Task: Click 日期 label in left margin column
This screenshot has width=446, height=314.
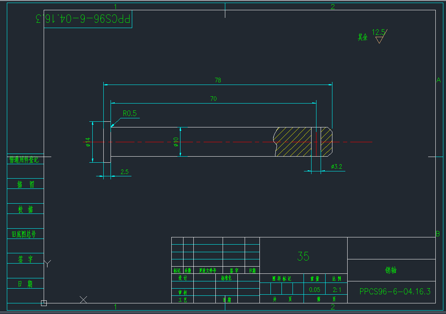Action: 25,284
